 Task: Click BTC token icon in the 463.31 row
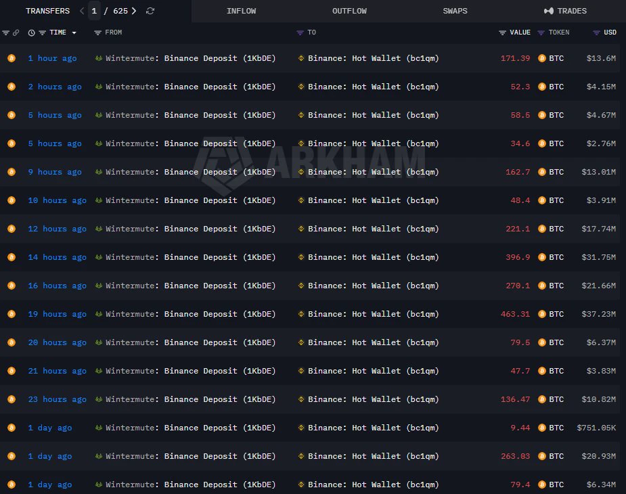[542, 314]
